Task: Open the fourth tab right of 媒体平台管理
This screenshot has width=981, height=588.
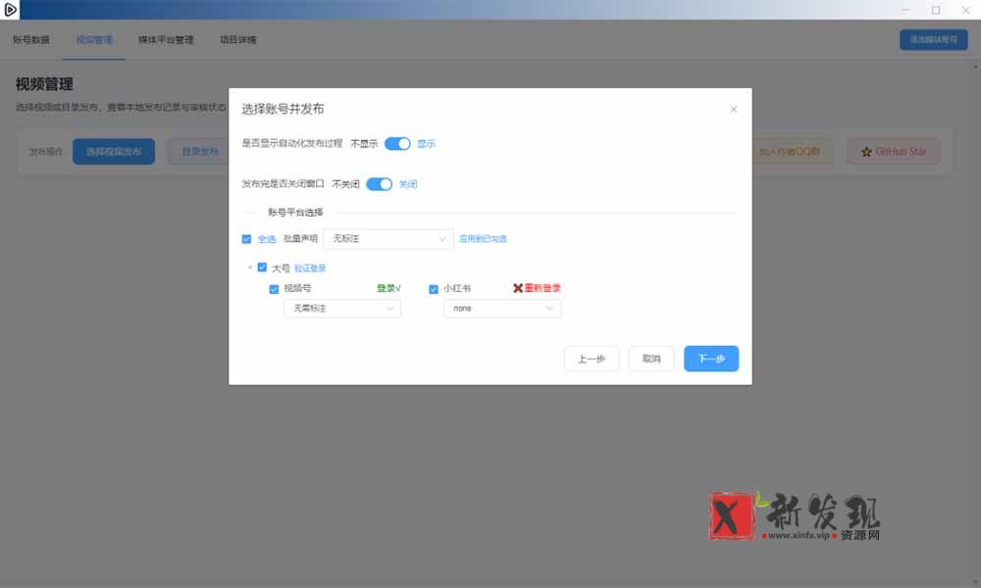Action: tap(237, 40)
